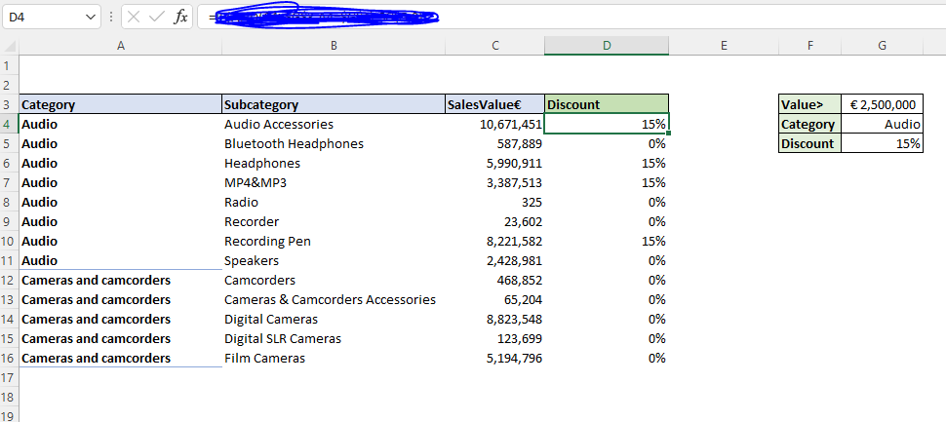Screen dimensions: 946x422
Task: Open the Name Box dropdown arrow
Action: coord(91,18)
